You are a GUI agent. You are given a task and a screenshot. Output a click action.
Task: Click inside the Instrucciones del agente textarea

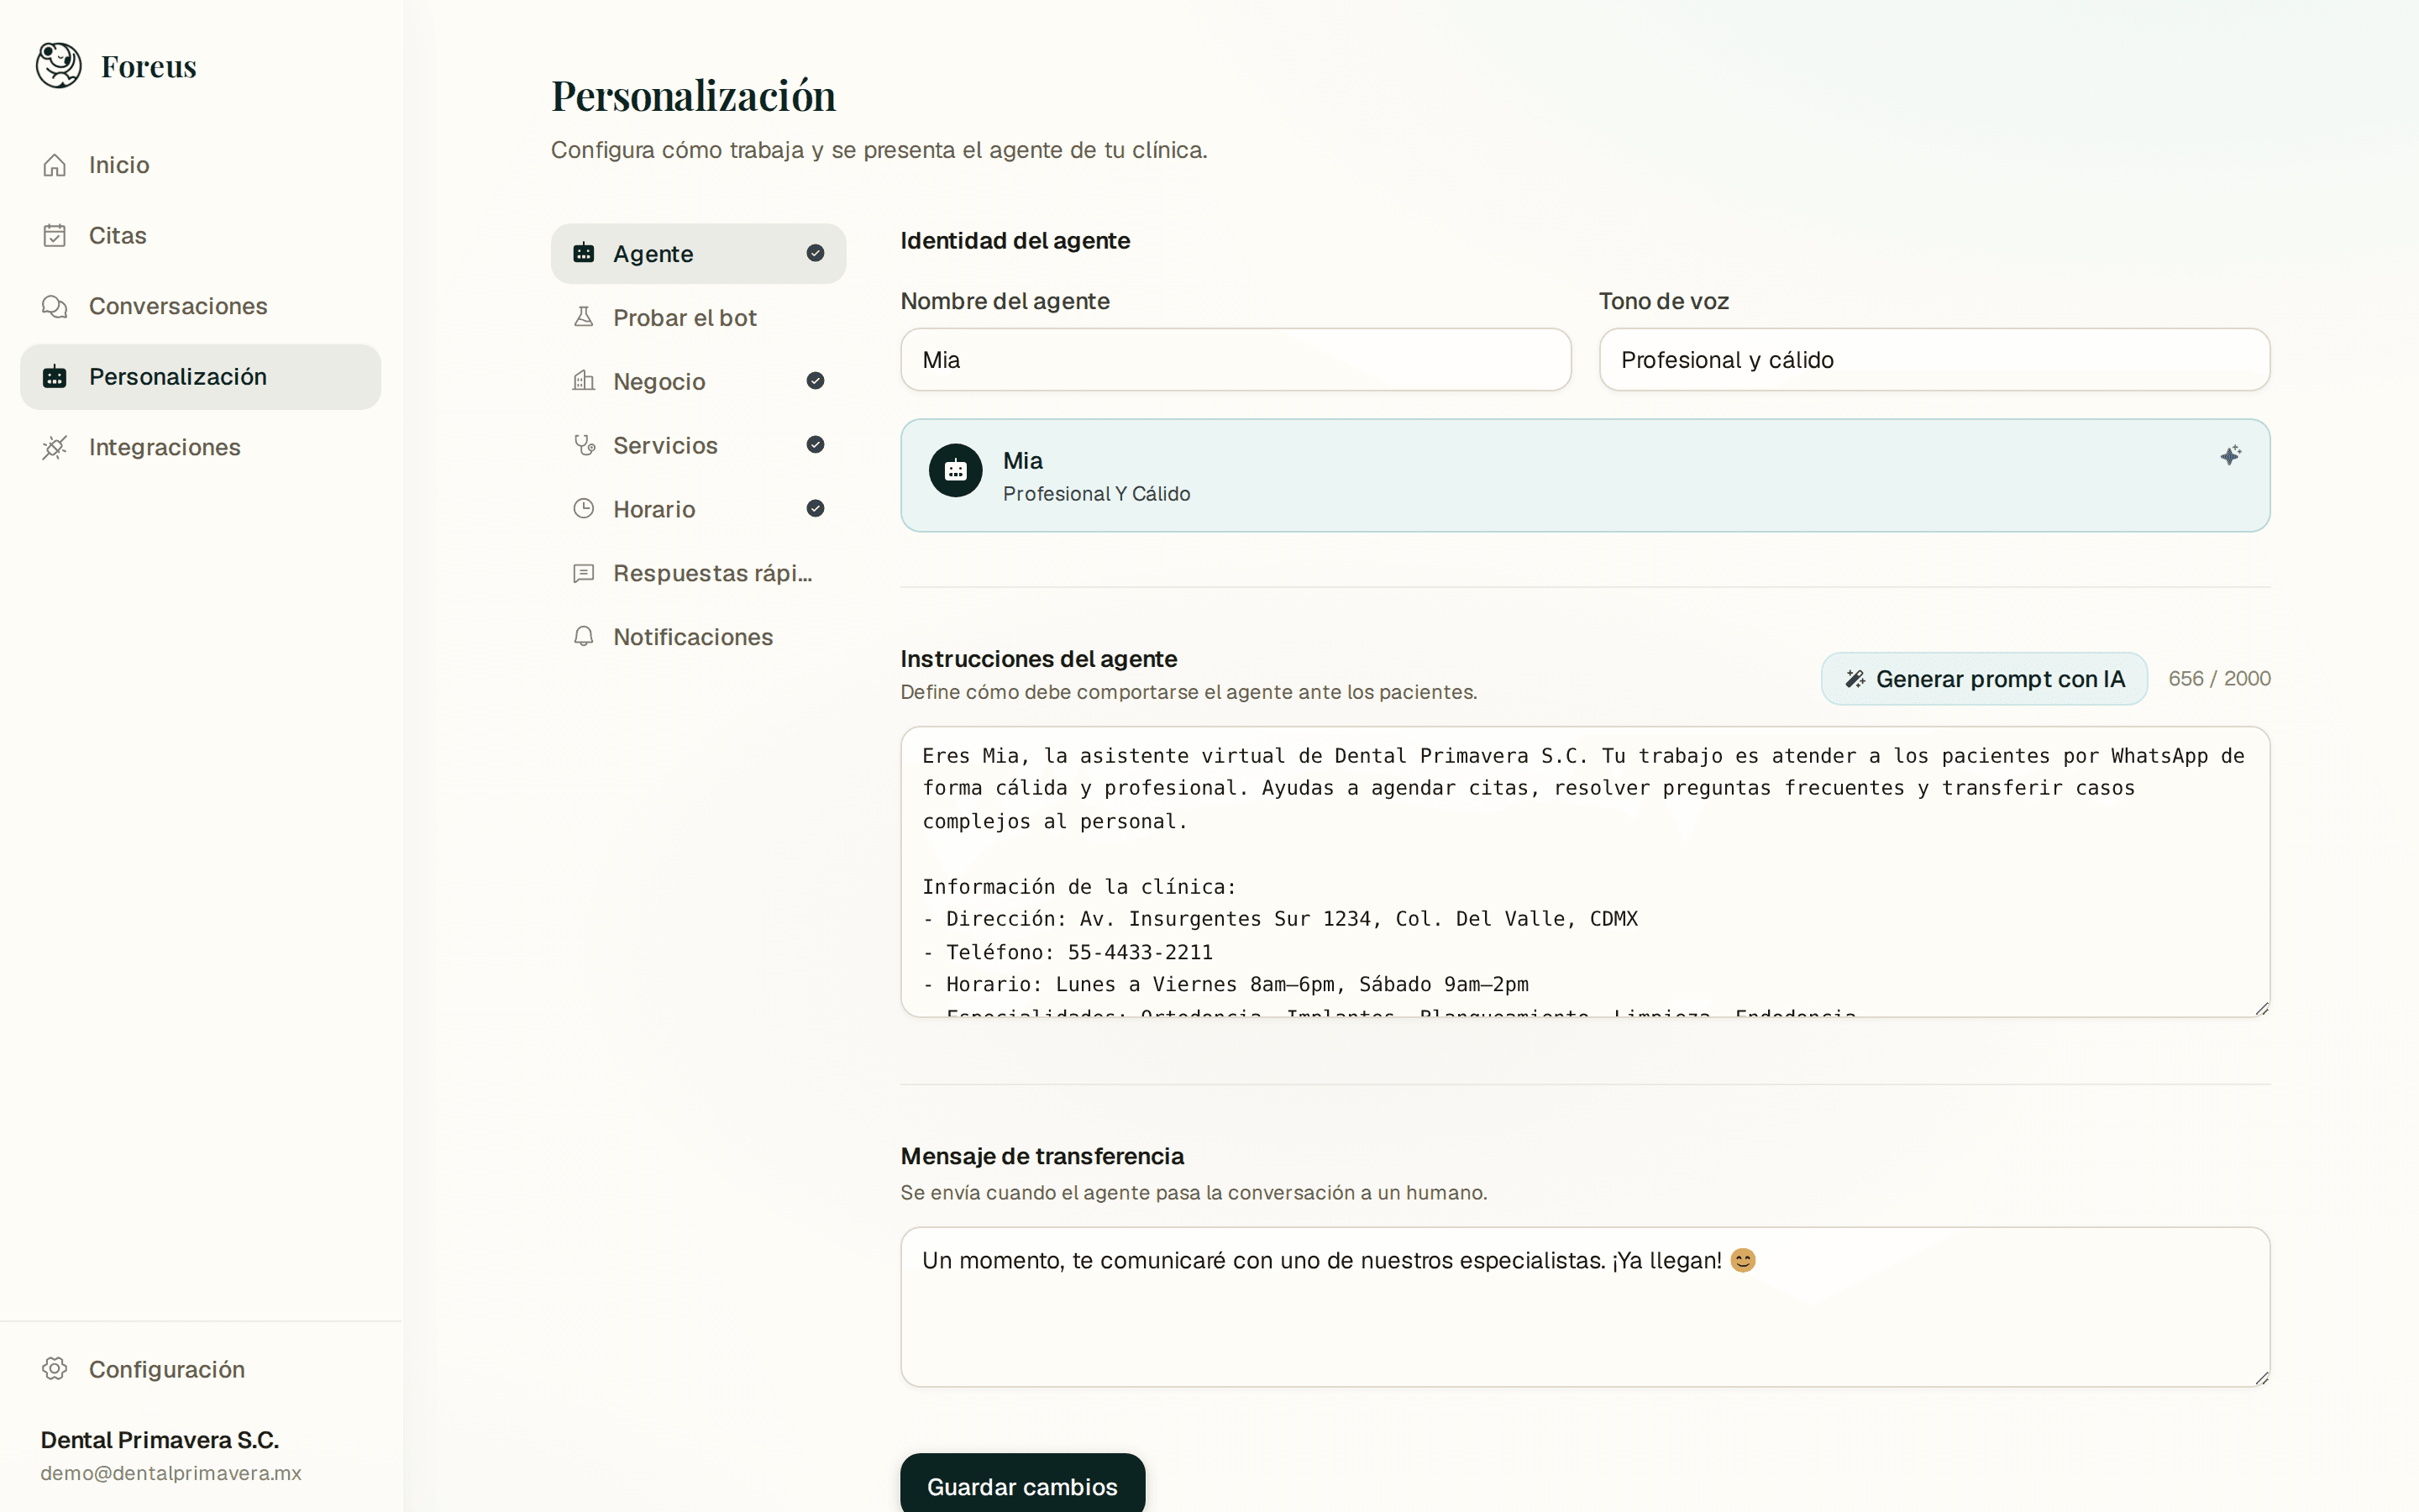coord(1585,872)
